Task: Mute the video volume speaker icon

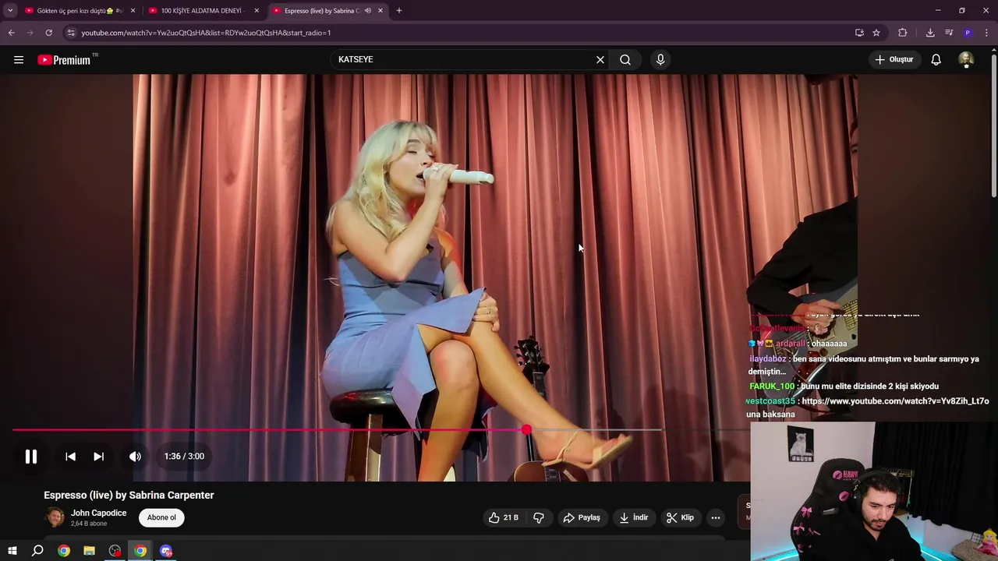Action: click(135, 457)
